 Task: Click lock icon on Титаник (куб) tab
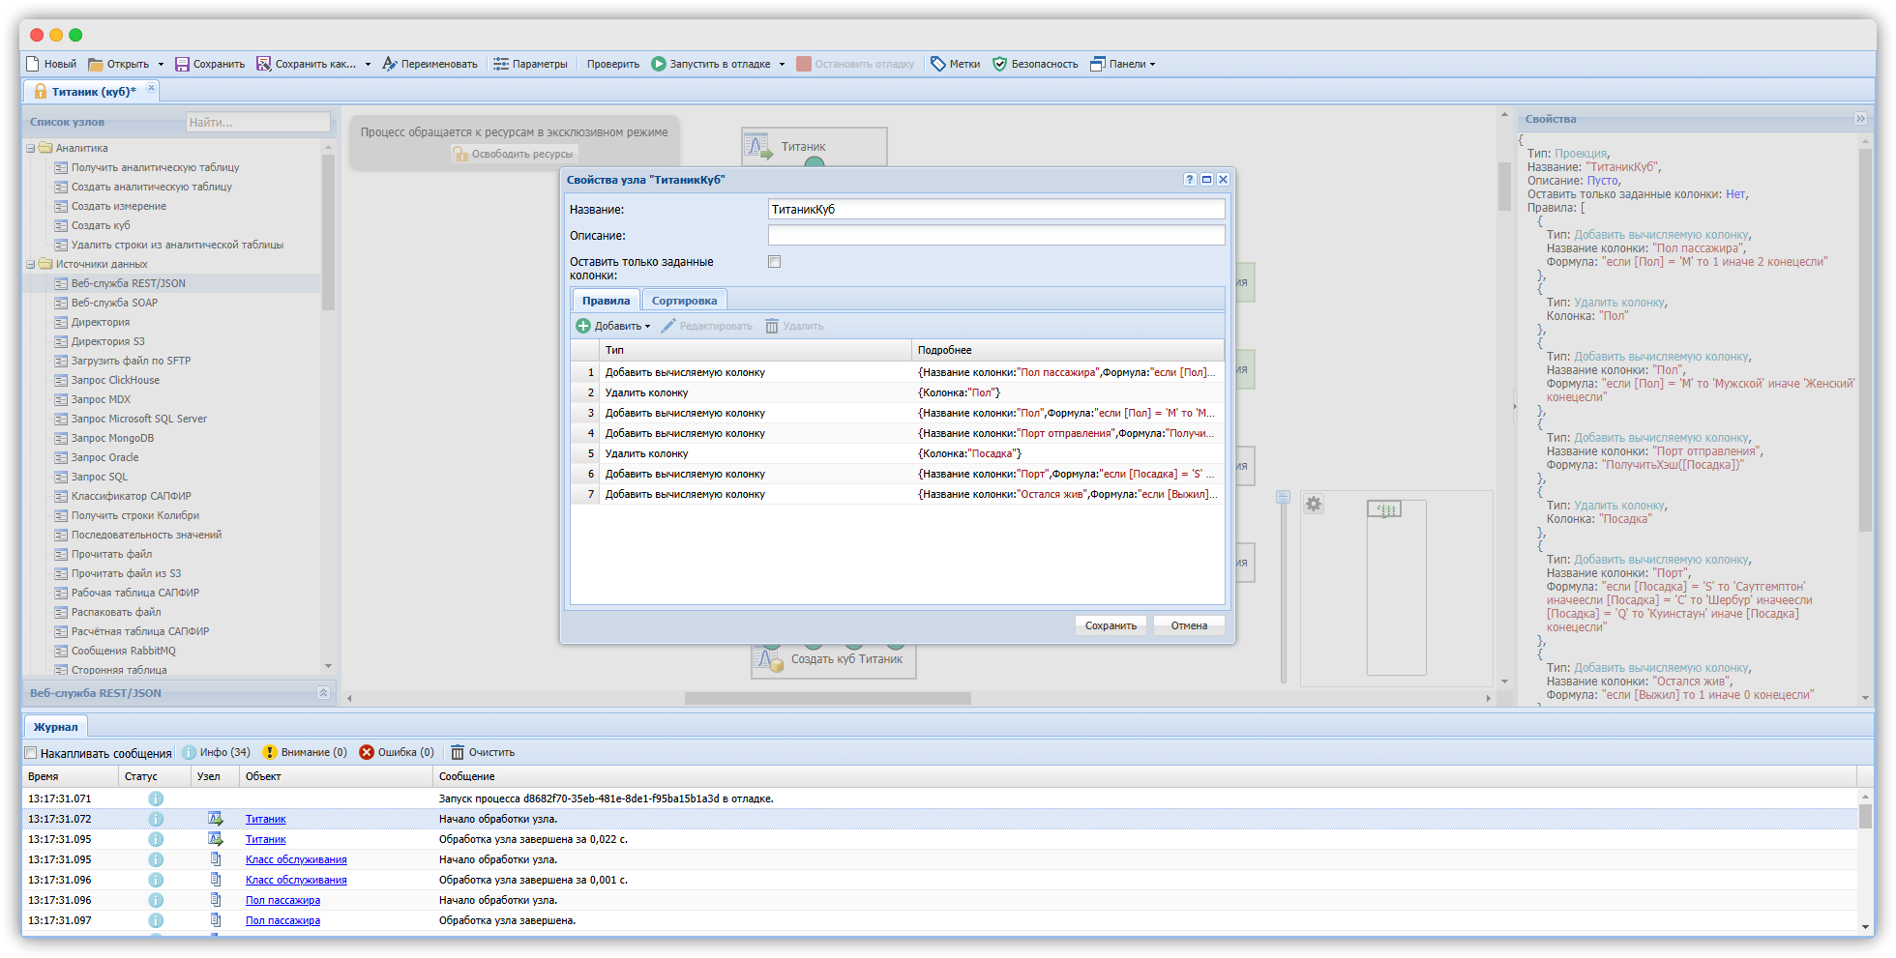click(x=41, y=92)
